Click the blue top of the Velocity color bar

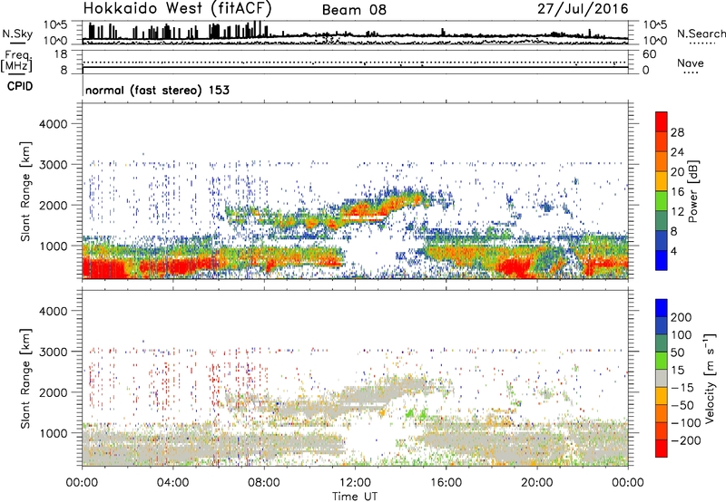pos(662,308)
